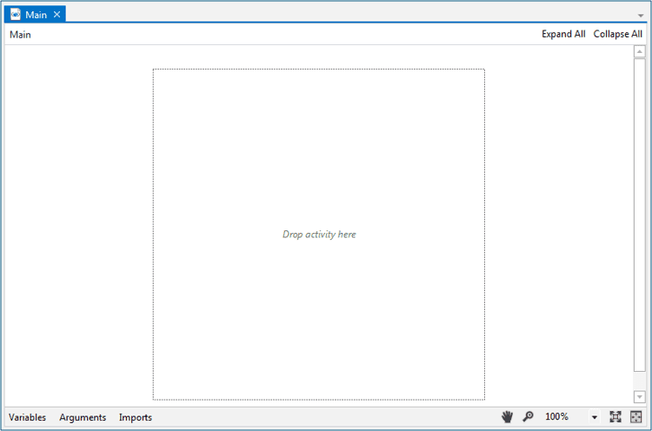Click the vertical scrollbar up arrow
Image resolution: width=652 pixels, height=431 pixels.
click(640, 51)
